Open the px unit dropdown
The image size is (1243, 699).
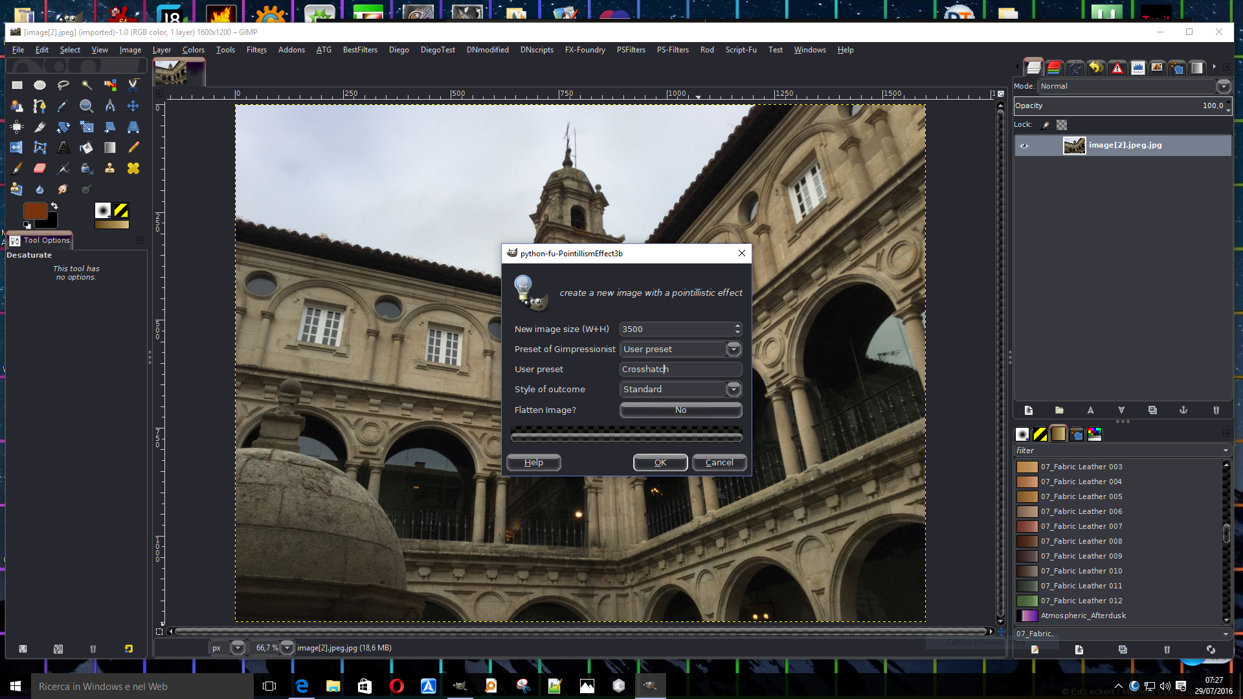238,647
